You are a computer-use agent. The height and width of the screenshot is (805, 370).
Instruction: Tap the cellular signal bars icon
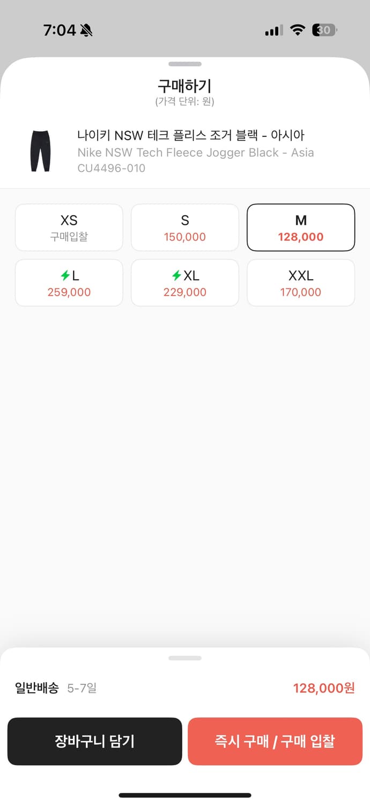(x=273, y=31)
